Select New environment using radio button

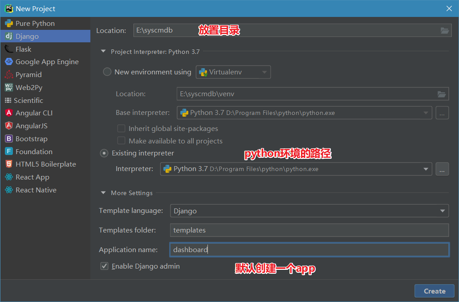point(107,72)
